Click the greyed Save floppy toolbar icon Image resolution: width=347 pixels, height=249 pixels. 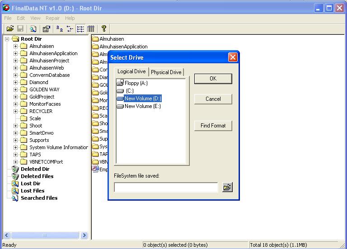[20, 28]
